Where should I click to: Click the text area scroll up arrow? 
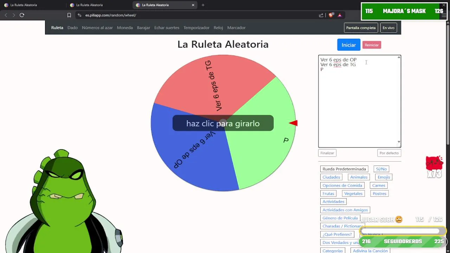click(399, 57)
